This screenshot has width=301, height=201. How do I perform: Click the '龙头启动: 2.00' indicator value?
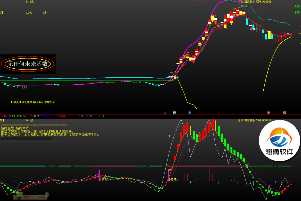(x=49, y=116)
